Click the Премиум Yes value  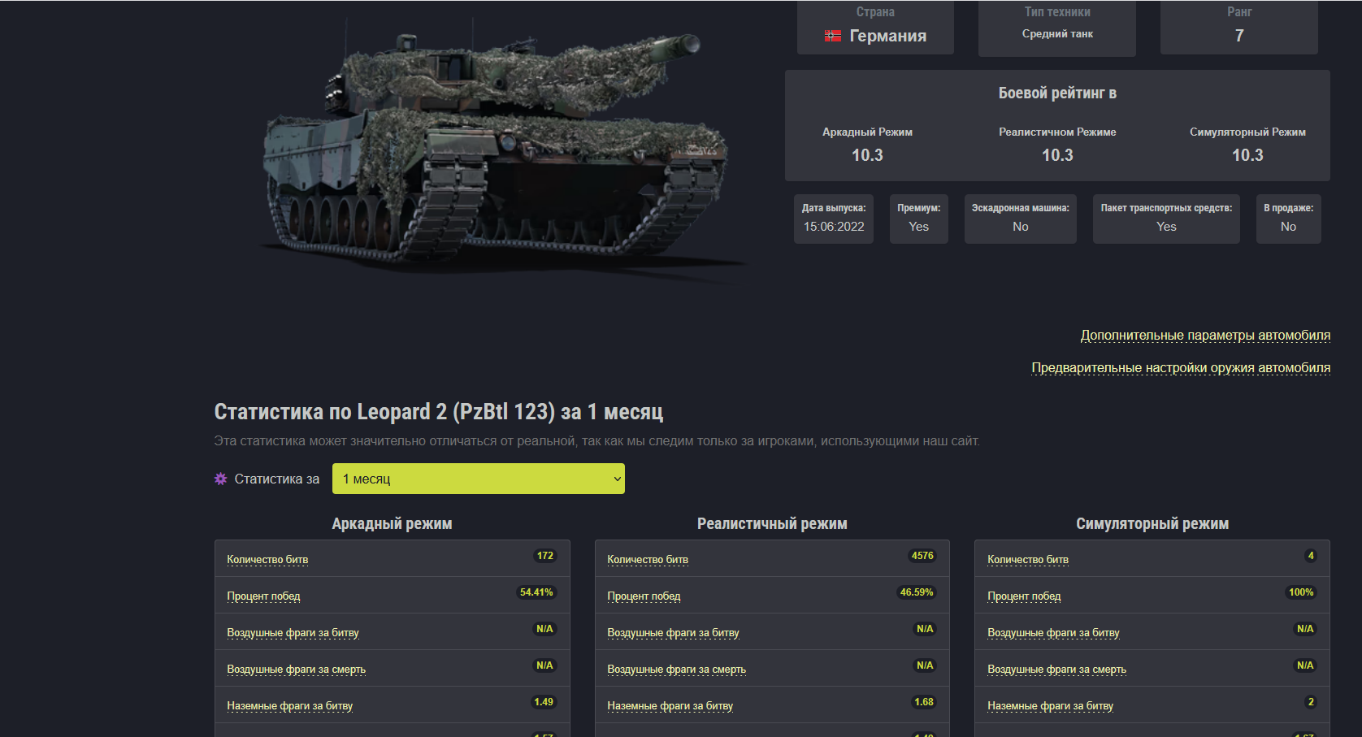[x=919, y=227]
